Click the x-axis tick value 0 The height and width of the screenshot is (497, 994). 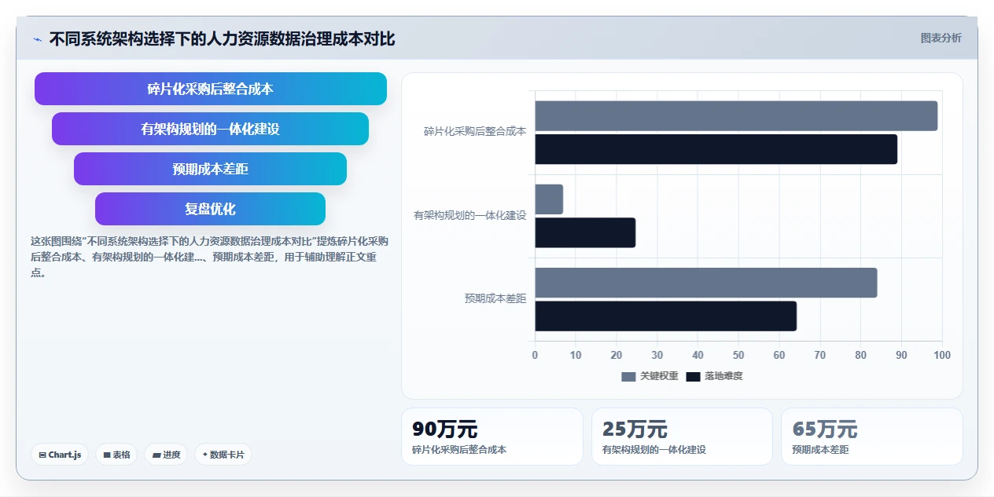point(536,355)
